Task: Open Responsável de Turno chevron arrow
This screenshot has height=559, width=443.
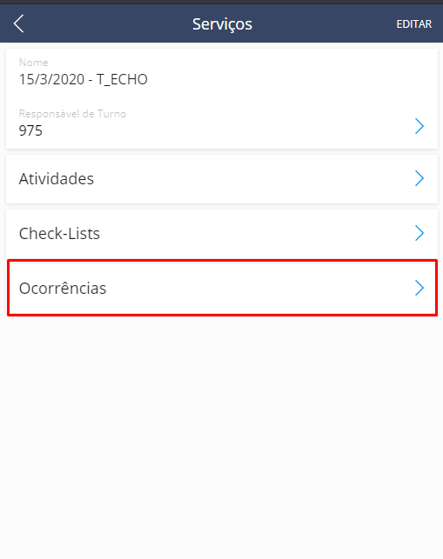Action: [x=420, y=126]
